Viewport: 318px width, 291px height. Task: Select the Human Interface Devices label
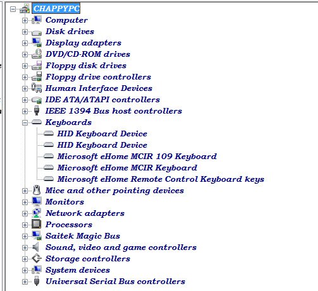(99, 88)
